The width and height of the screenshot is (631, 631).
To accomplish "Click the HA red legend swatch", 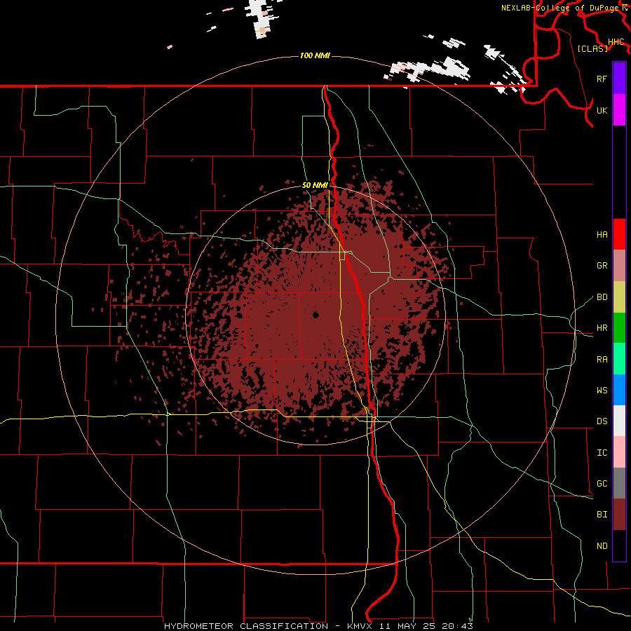I will pyautogui.click(x=619, y=234).
